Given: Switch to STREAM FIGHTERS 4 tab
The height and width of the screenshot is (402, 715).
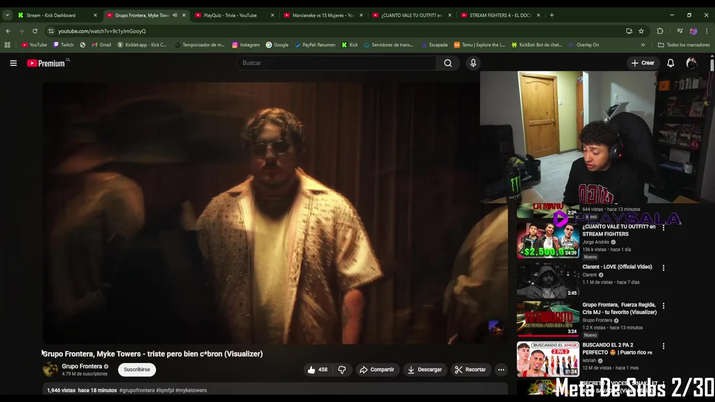Looking at the screenshot, I should point(500,15).
